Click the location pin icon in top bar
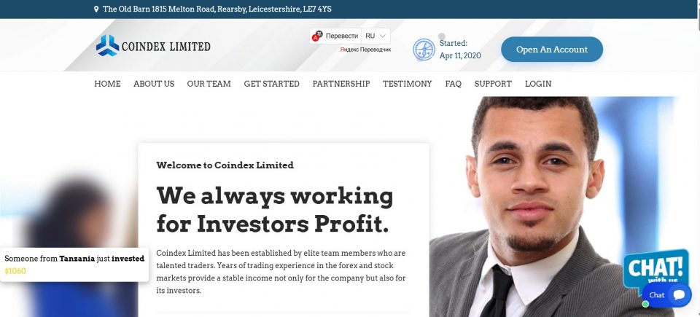Screen dimensions: 700x317 96,9
